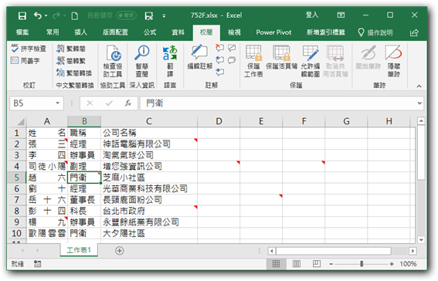Select cell containing 神話電腦有限公司
This screenshot has height=281, width=438.
click(149, 144)
